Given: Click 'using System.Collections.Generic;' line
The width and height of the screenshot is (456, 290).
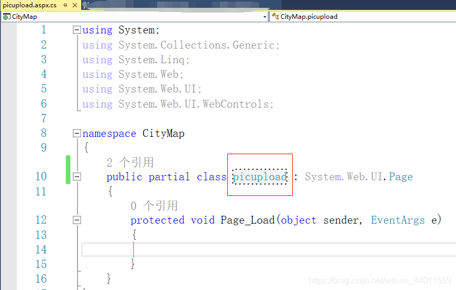Looking at the screenshot, I should click(181, 45).
